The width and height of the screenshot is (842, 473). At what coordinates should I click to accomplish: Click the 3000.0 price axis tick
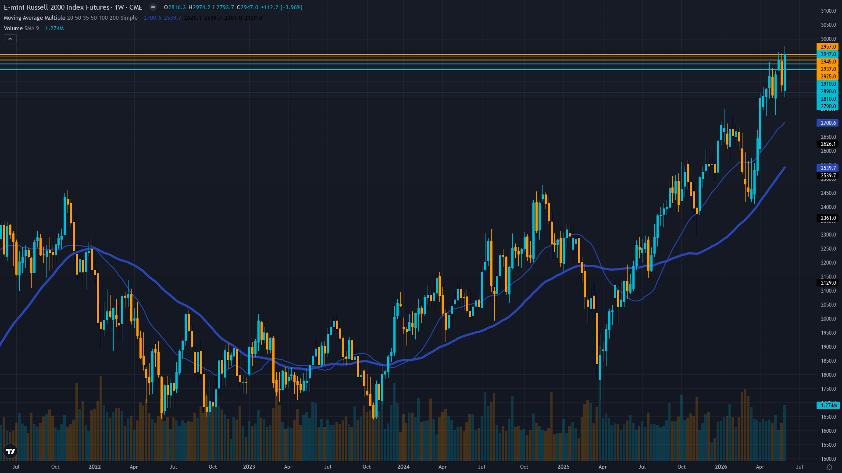(x=828, y=39)
